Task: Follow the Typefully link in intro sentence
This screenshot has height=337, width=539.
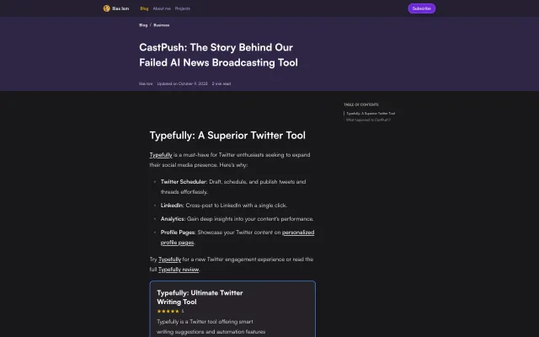Action: tap(161, 155)
